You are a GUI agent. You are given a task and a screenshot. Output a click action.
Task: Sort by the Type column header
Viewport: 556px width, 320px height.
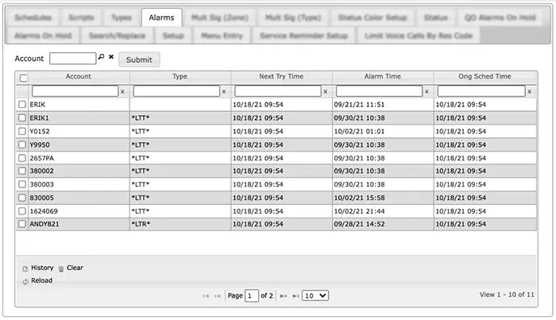[x=180, y=76]
